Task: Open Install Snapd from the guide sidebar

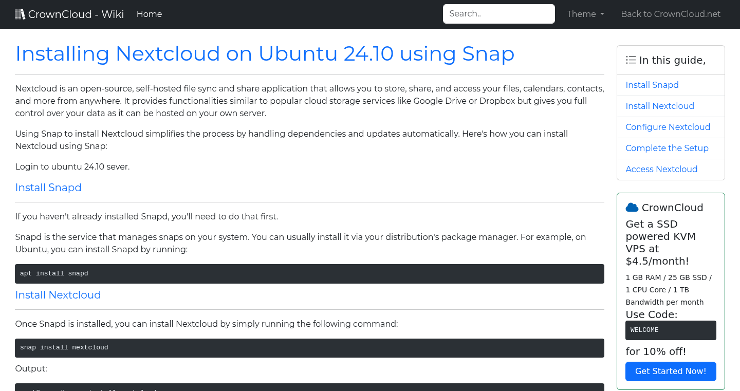Action: [x=652, y=85]
